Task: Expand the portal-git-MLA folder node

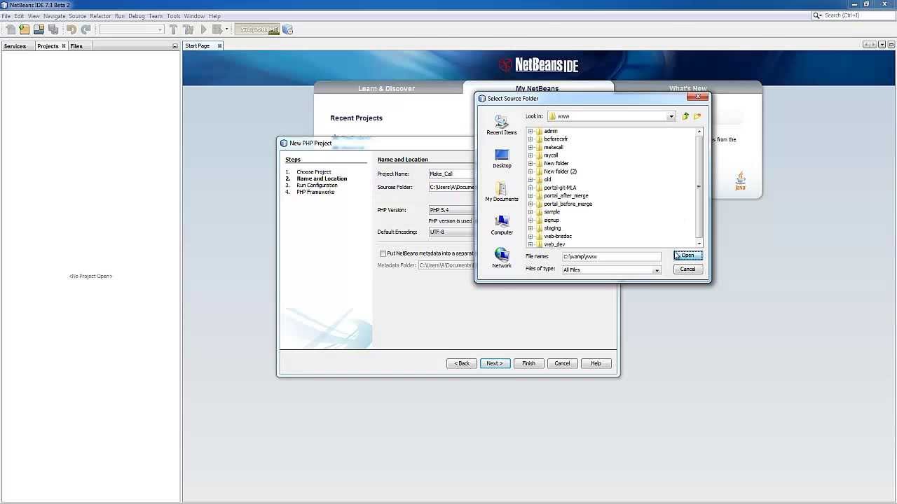Action: [x=530, y=188]
